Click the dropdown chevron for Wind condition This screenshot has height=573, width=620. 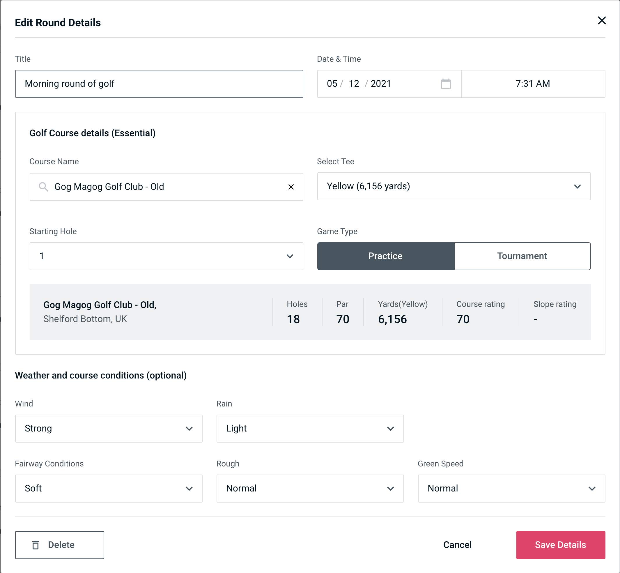tap(190, 428)
